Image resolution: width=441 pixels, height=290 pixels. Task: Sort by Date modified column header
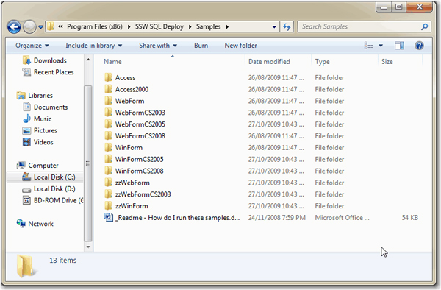coord(269,62)
